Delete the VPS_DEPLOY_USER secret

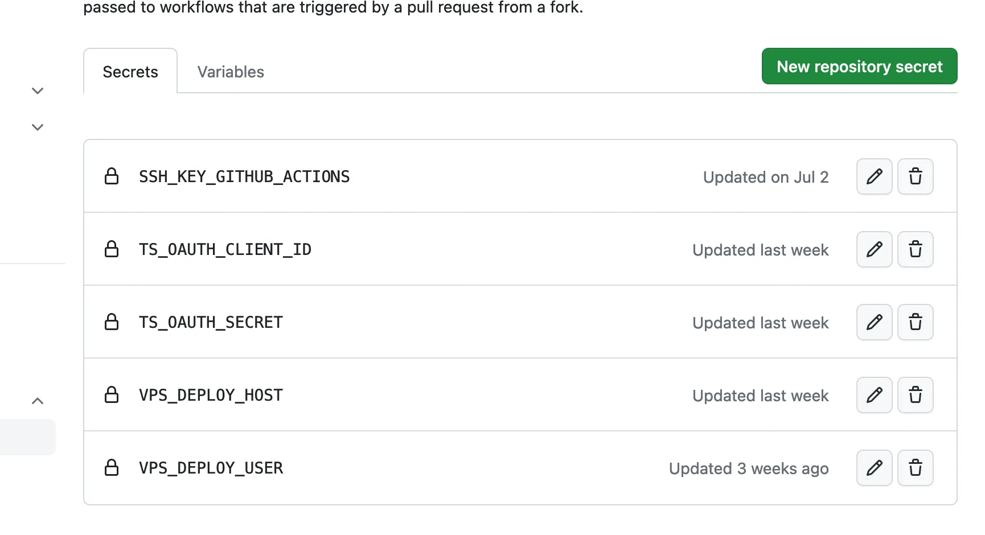[x=916, y=468]
